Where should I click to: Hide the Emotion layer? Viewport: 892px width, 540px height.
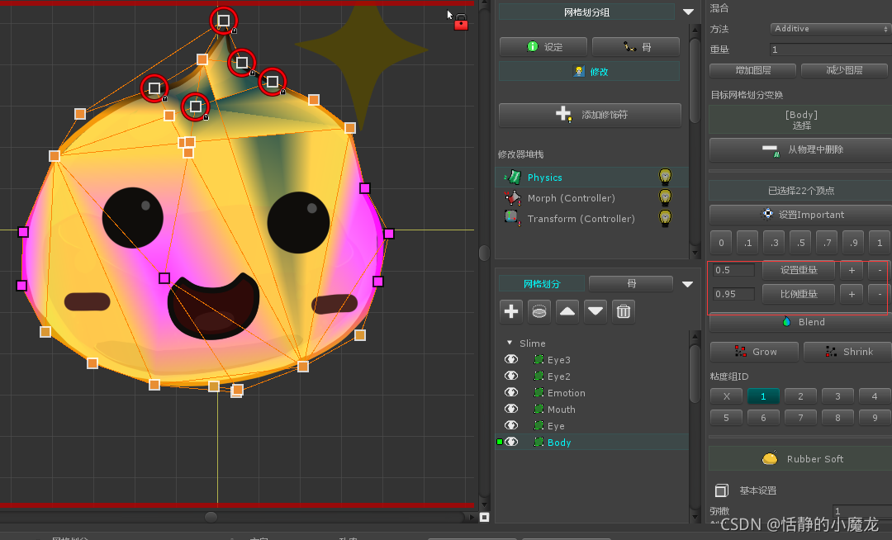click(x=511, y=392)
